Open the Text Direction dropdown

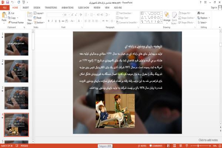[x=124, y=13]
